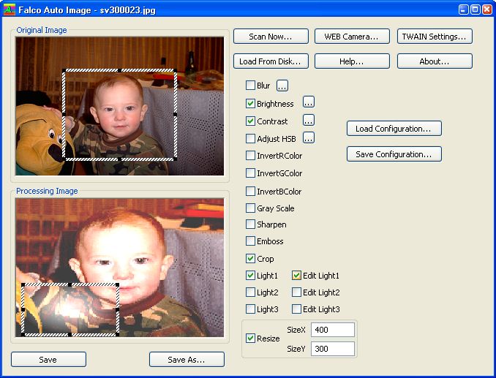Click the Falco Auto Image title bar icon
The width and height of the screenshot is (496, 378).
pos(10,10)
